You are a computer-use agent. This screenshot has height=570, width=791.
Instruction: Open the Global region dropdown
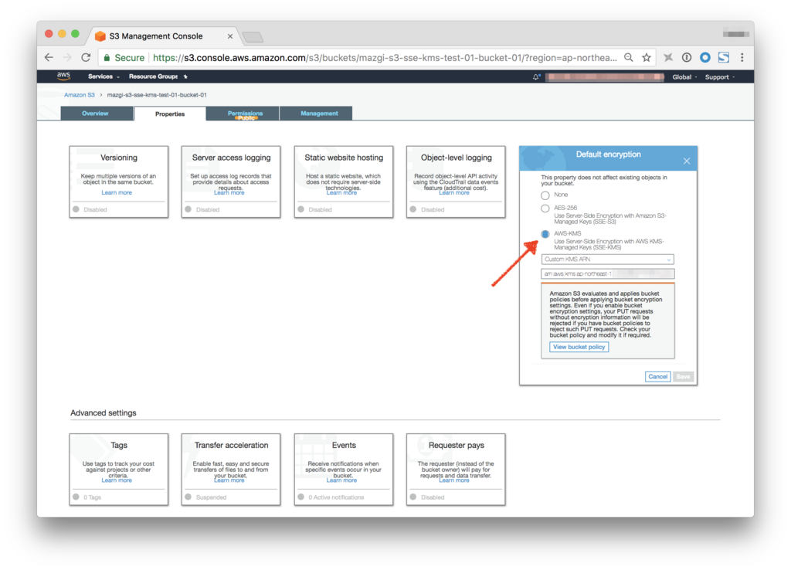click(684, 77)
